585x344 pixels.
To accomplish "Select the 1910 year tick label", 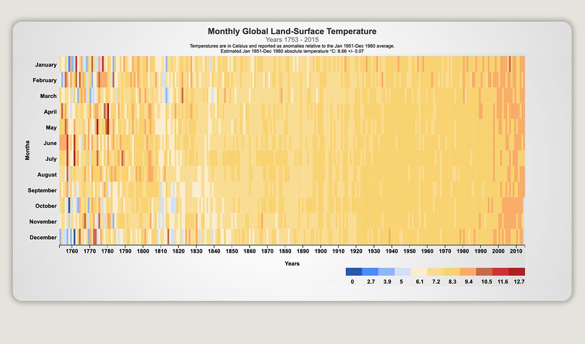I will tap(338, 251).
